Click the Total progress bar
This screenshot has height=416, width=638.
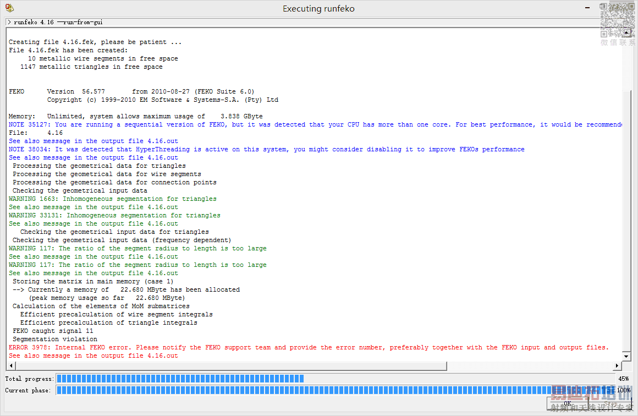click(x=335, y=379)
